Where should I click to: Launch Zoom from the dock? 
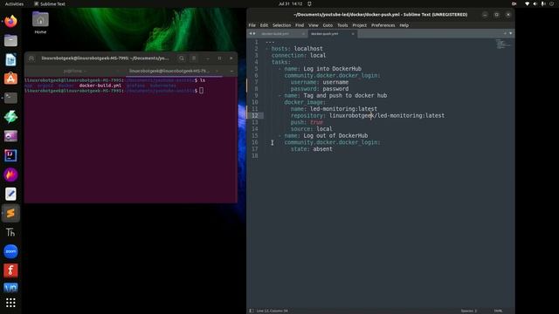pos(10,252)
